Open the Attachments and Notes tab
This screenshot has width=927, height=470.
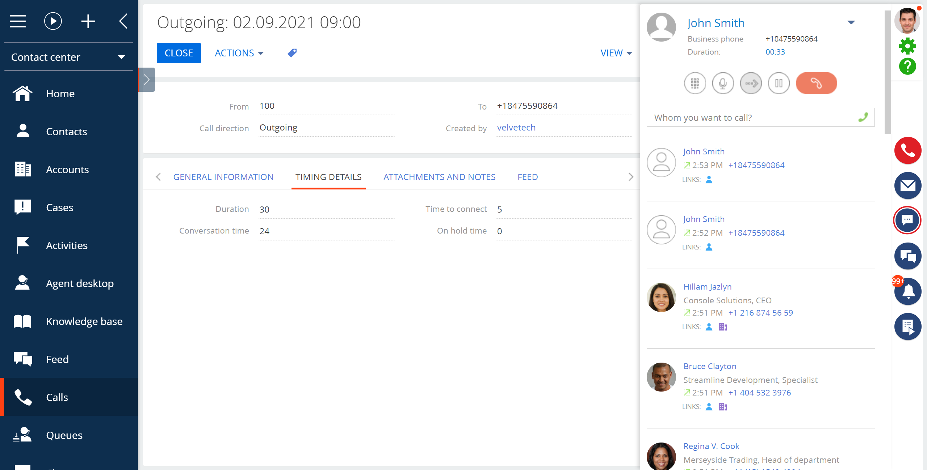point(439,177)
